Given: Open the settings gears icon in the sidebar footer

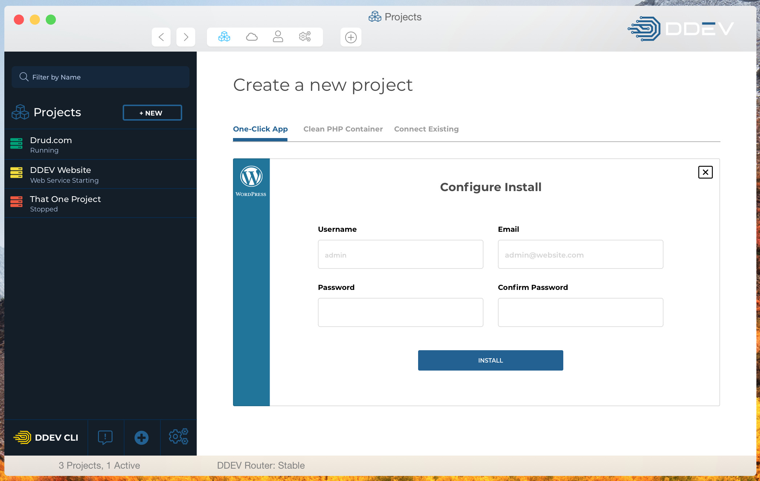Looking at the screenshot, I should click(x=179, y=437).
